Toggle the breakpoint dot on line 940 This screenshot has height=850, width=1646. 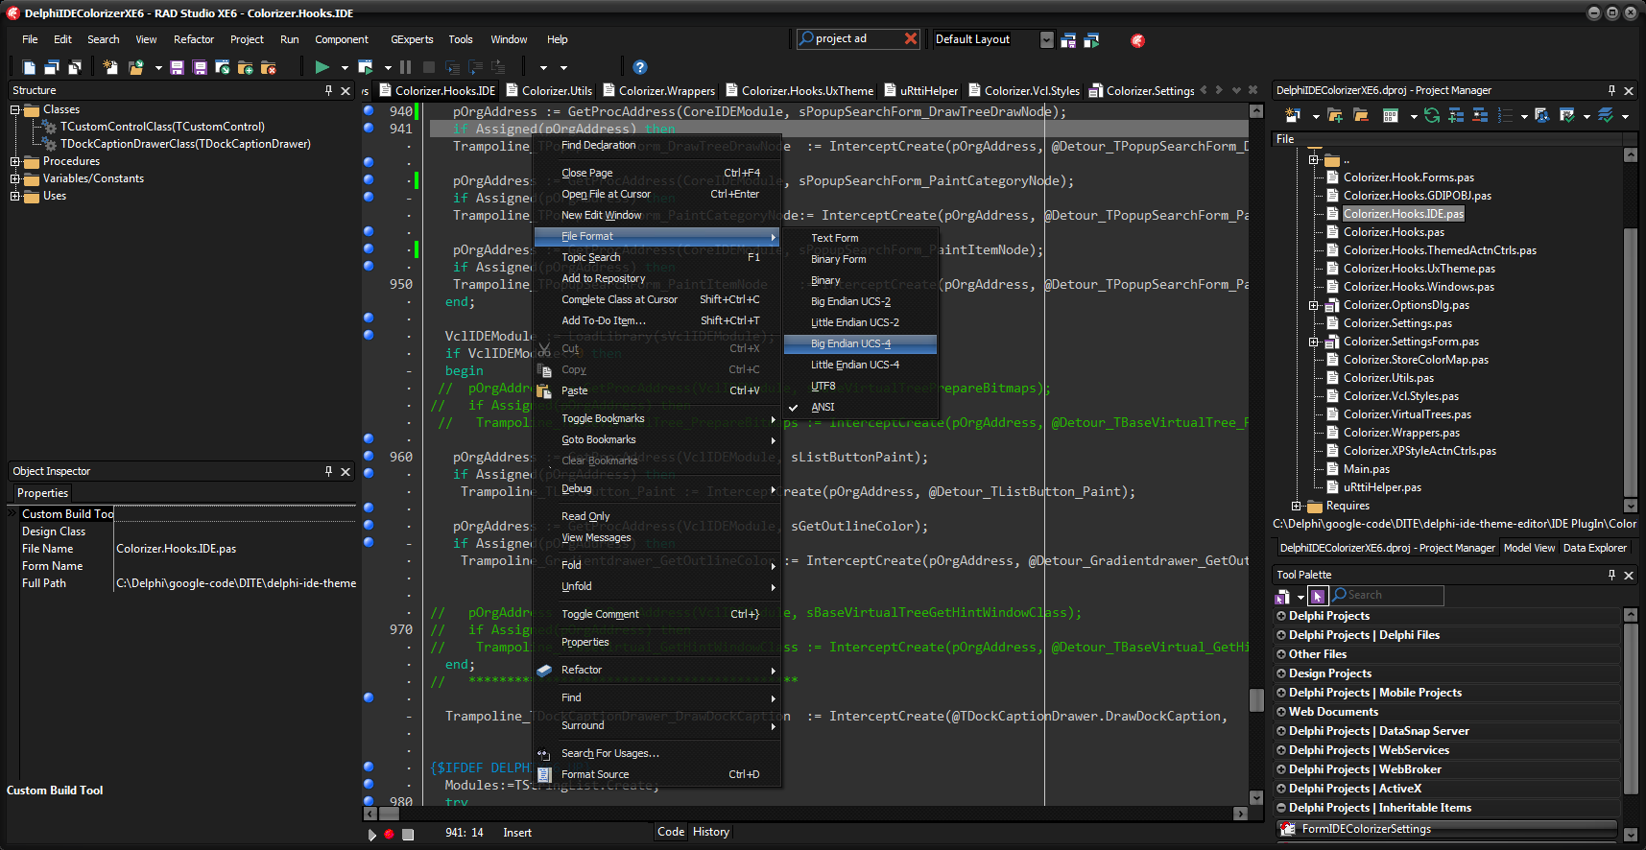click(369, 111)
